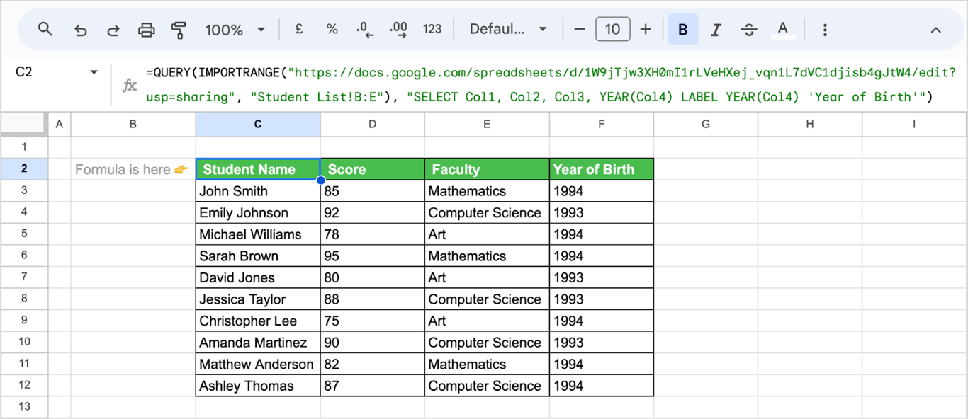Select column F header
Screen dimensions: 968x419
[x=602, y=124]
